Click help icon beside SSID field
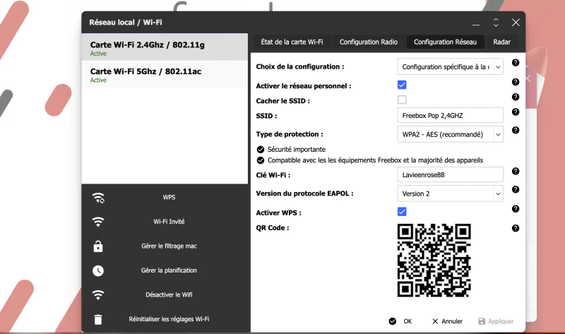This screenshot has width=565, height=334. (x=516, y=112)
